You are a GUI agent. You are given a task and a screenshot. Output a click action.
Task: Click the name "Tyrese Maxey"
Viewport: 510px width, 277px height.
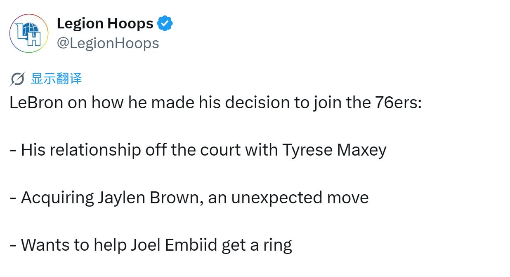coord(334,150)
